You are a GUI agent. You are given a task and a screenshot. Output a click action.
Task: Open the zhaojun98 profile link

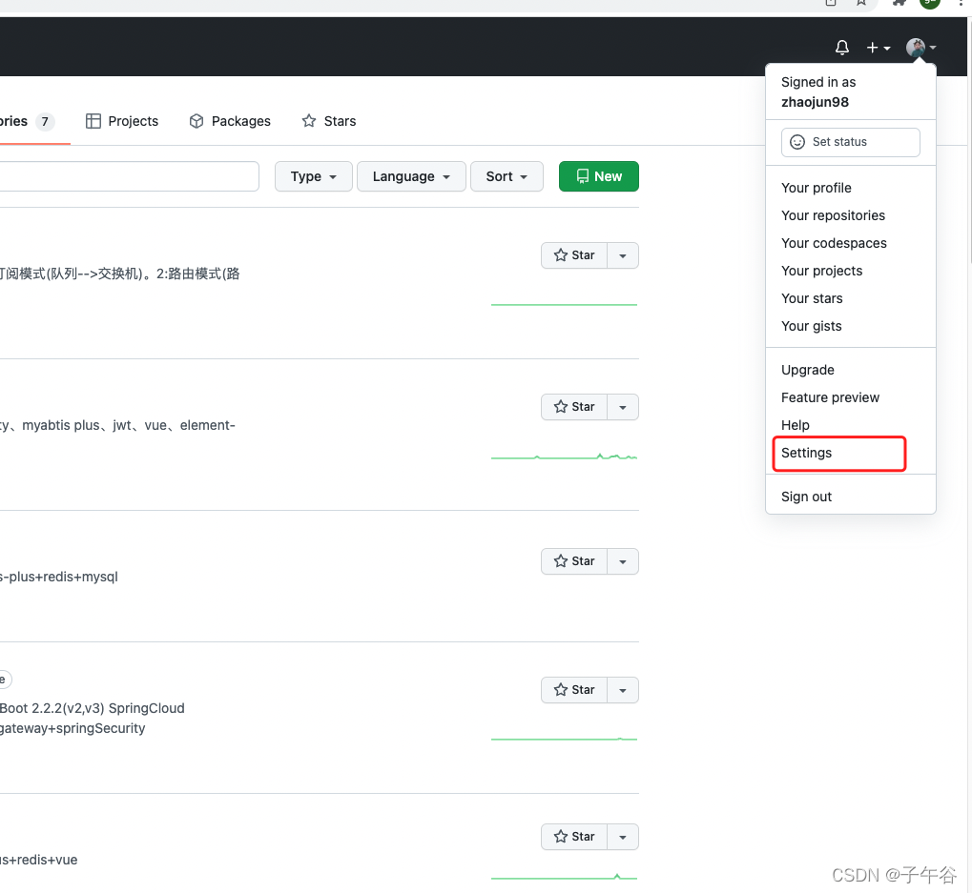tap(814, 102)
